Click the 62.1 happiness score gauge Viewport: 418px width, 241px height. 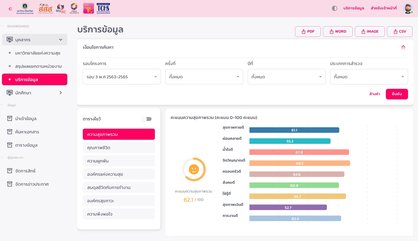pyautogui.click(x=194, y=169)
